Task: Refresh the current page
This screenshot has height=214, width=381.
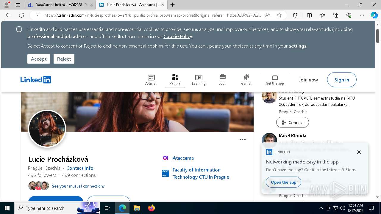Action: (x=21, y=15)
